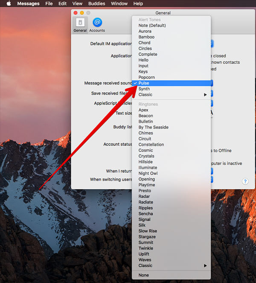256x283 pixels.
Task: Pick Summit ringtone
Action: (x=171, y=243)
